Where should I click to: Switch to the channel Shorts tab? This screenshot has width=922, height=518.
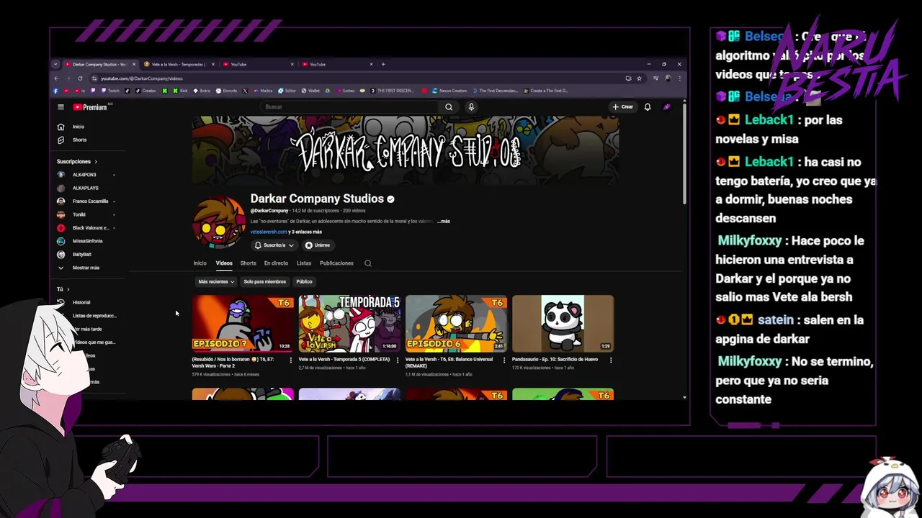coord(248,263)
